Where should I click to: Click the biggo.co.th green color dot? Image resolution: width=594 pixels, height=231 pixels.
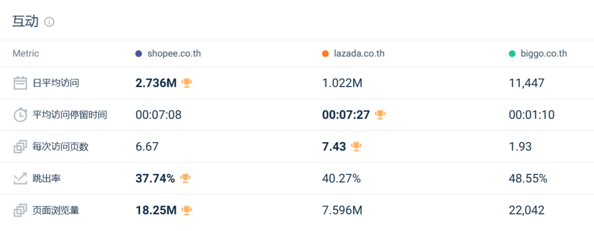point(512,54)
